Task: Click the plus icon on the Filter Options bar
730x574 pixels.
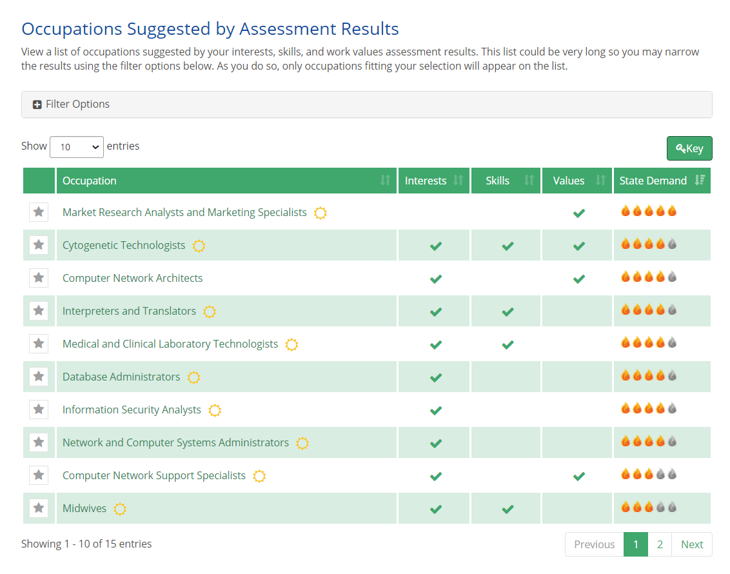Action: tap(37, 104)
